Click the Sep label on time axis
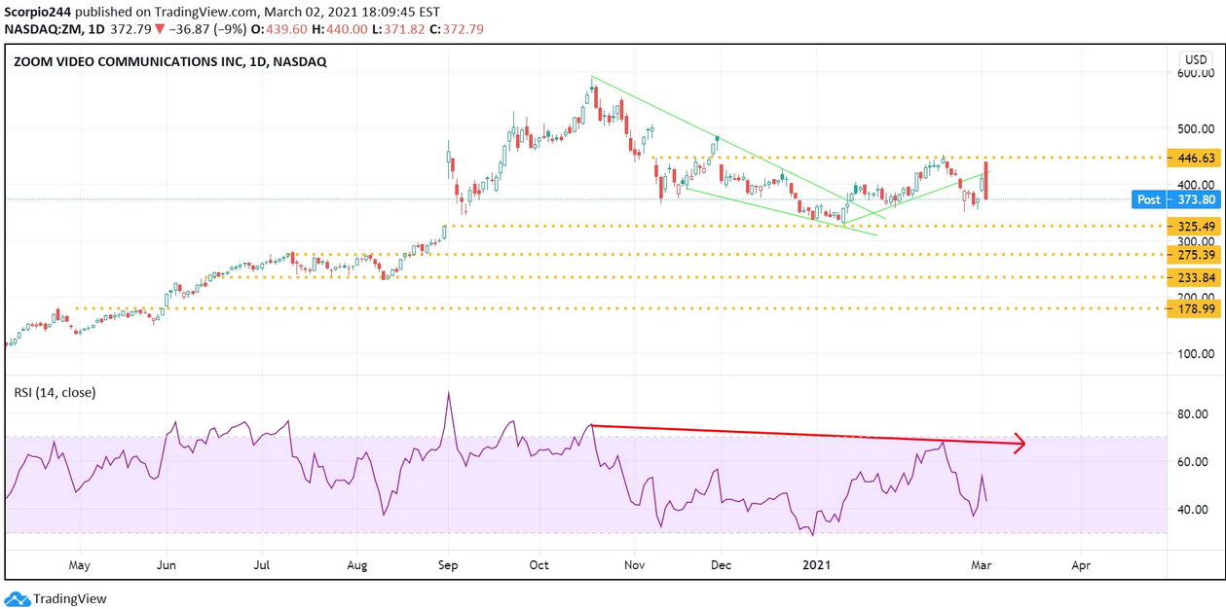The height and width of the screenshot is (609, 1226). pyautogui.click(x=448, y=564)
